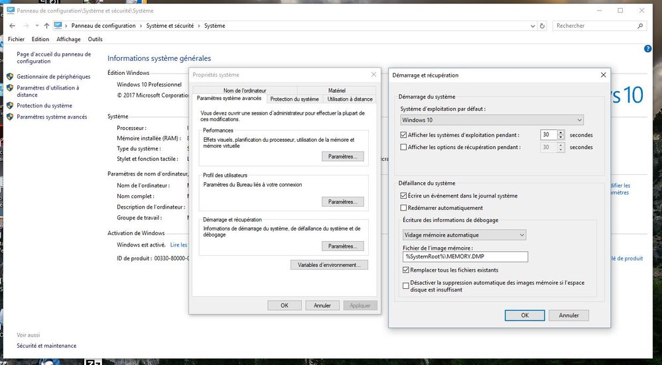Click Variables d'environnement button
662x365 pixels.
(x=329, y=265)
